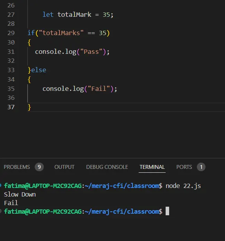Click line number 29 in the gutter
Screen dimensions: 225x241
pyautogui.click(x=11, y=33)
